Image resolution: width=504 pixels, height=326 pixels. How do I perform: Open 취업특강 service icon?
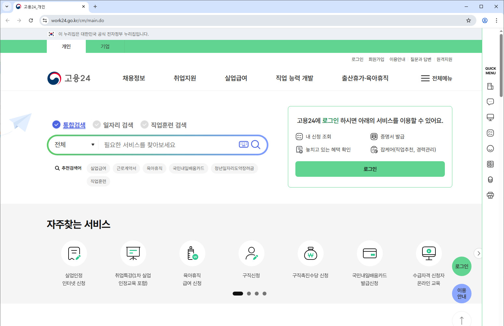pyautogui.click(x=133, y=253)
